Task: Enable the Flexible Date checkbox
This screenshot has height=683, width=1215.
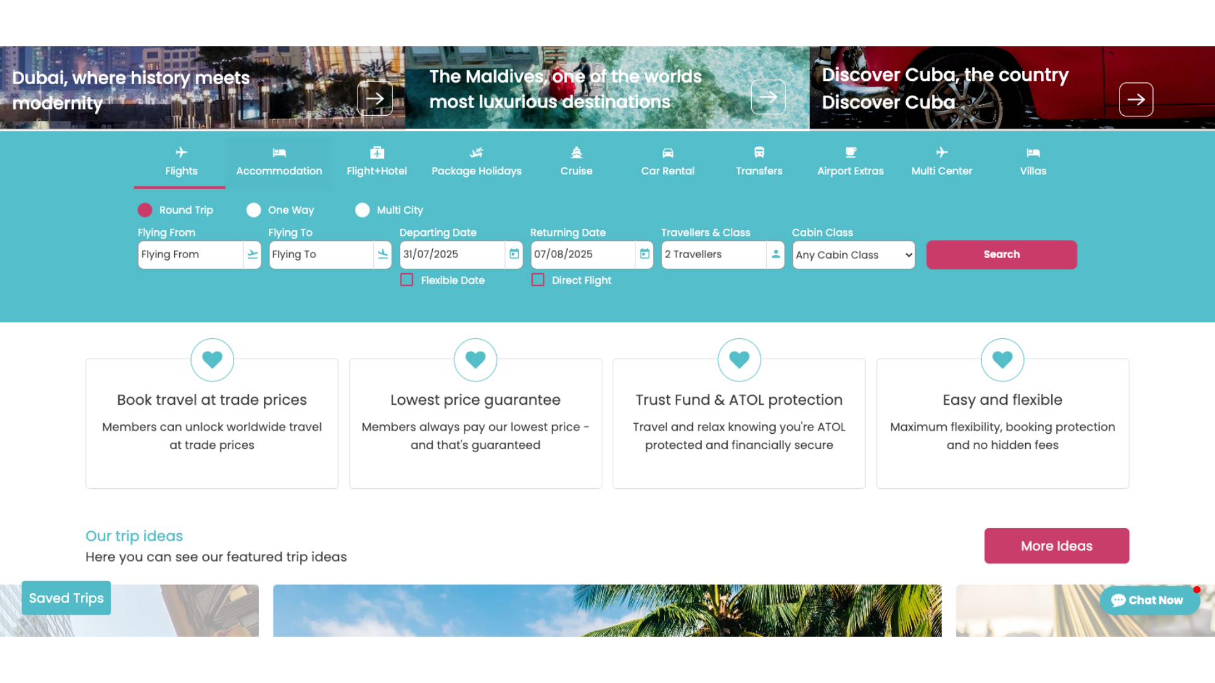Action: click(x=407, y=280)
